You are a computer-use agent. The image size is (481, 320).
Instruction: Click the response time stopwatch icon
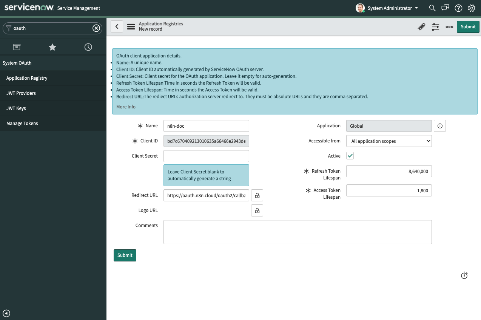(464, 275)
